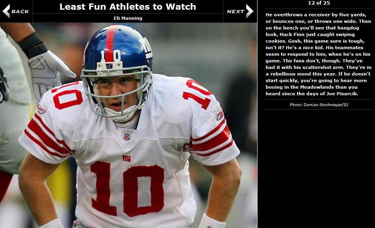375x228 pixels.
Task: Click the NFL shield on the jersey collar
Action: [126, 136]
